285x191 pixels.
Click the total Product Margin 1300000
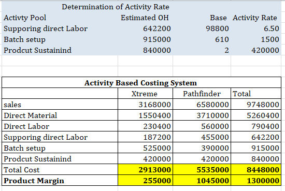coord(263,181)
